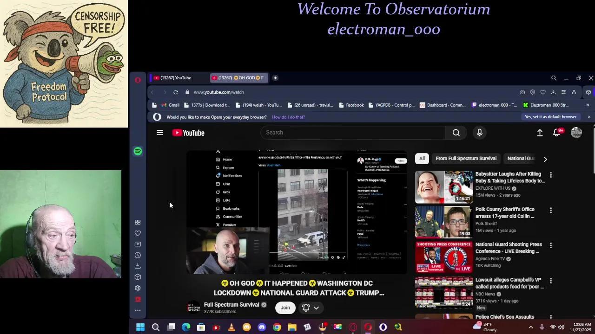595x334 pixels.
Task: Click the YouTube search magnifier button
Action: click(x=456, y=133)
